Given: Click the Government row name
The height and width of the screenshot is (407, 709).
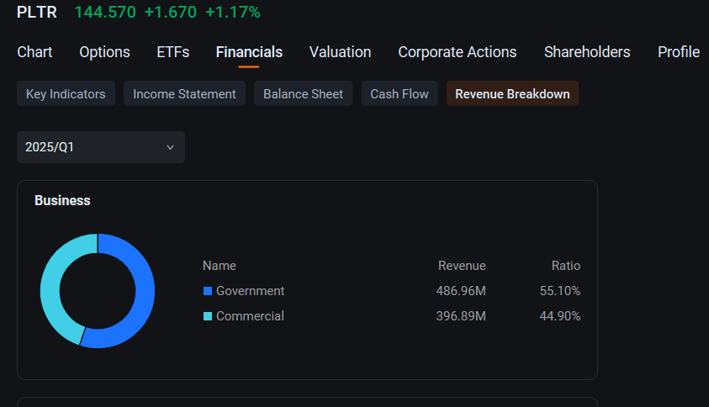Looking at the screenshot, I should pos(250,291).
